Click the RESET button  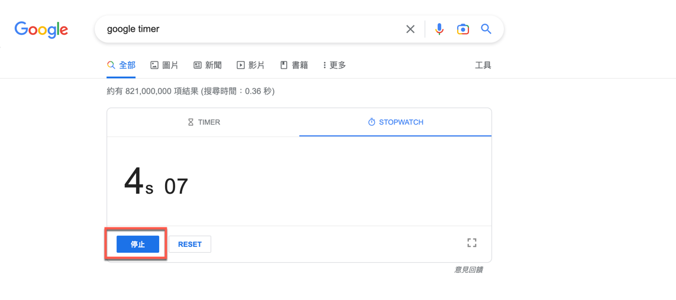[190, 244]
